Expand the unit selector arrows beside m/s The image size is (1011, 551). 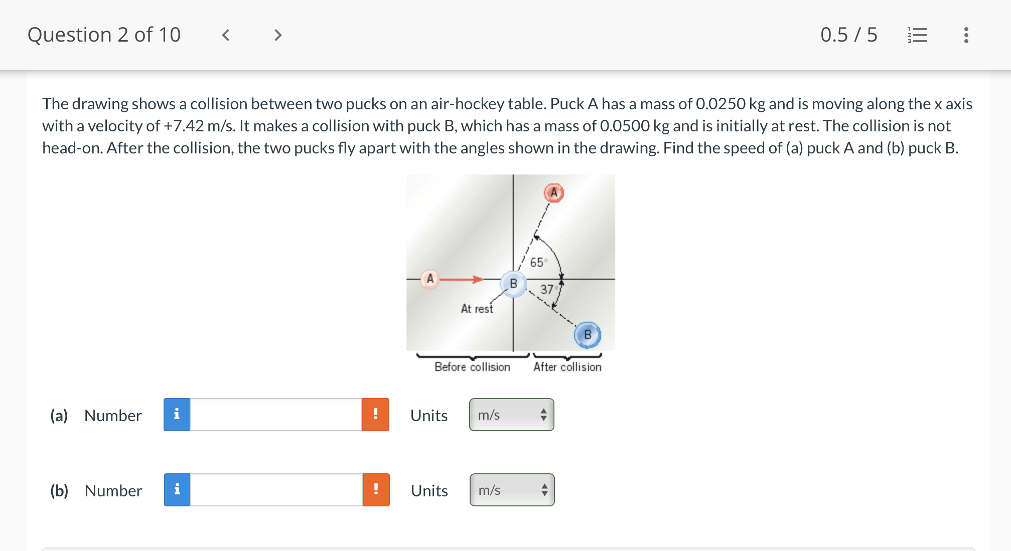click(544, 415)
